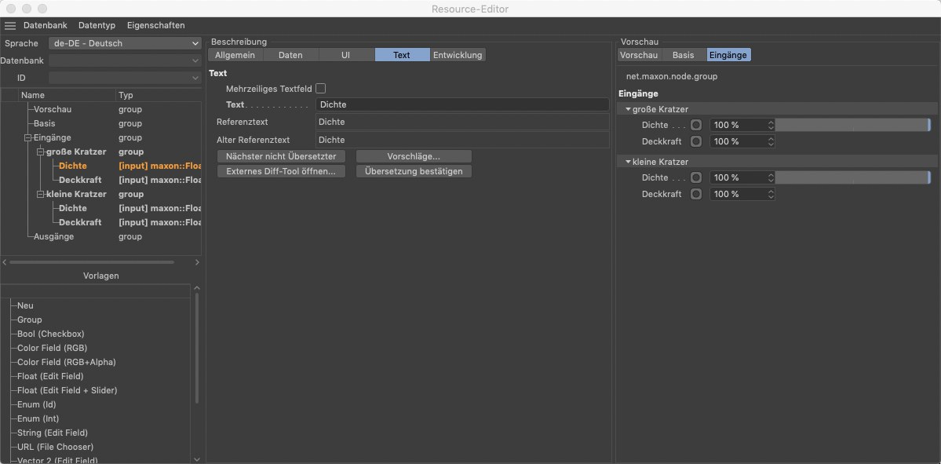Adjust the kleine Kratzer Deckkraft stepper arrows
Image resolution: width=941 pixels, height=464 pixels.
pyautogui.click(x=771, y=194)
